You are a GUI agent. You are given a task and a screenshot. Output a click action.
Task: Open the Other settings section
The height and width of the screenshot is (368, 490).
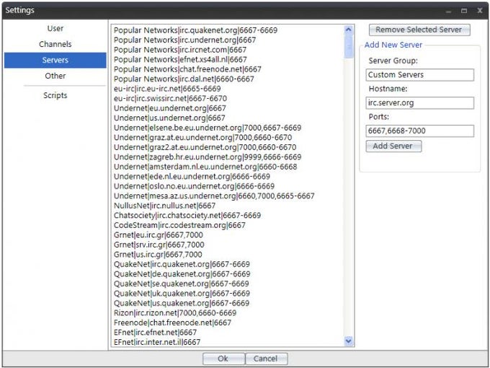(55, 76)
